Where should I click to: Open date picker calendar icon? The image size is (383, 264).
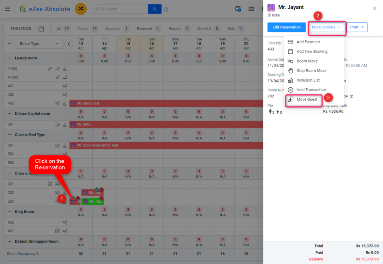(41, 29)
